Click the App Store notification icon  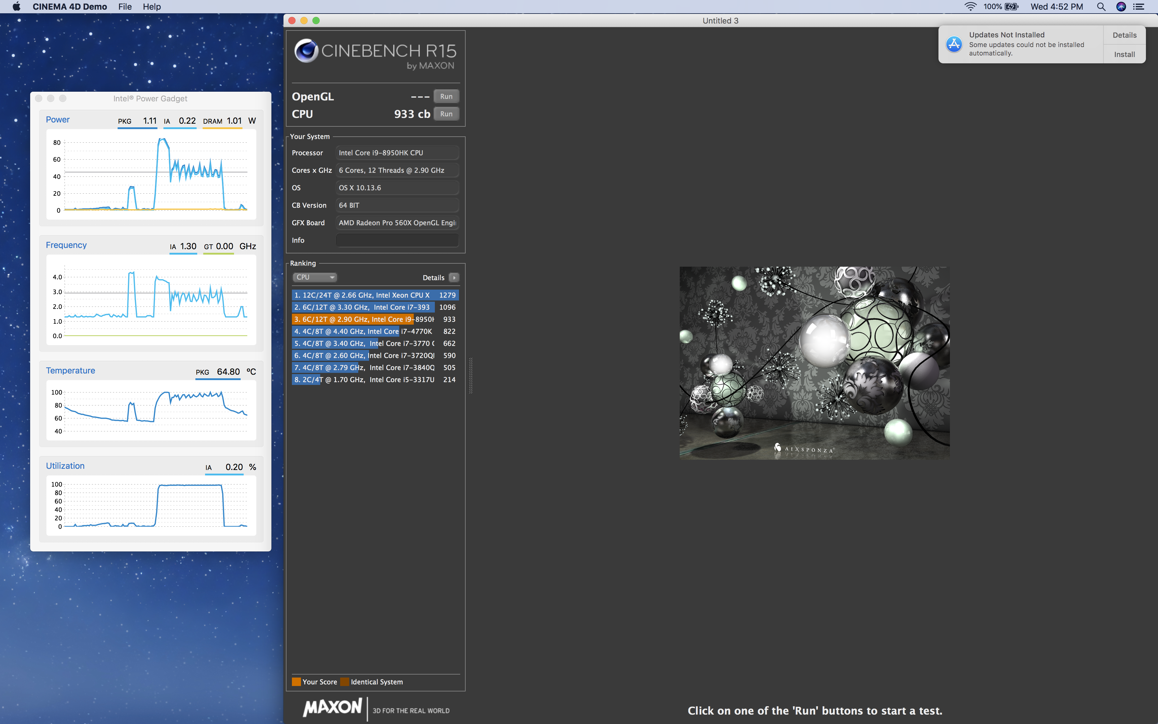[954, 44]
